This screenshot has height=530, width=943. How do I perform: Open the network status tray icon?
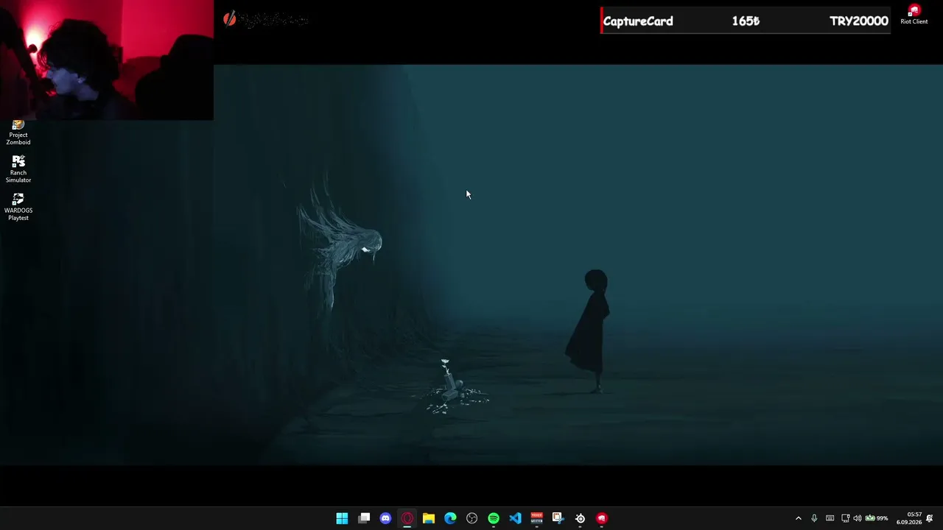point(845,518)
